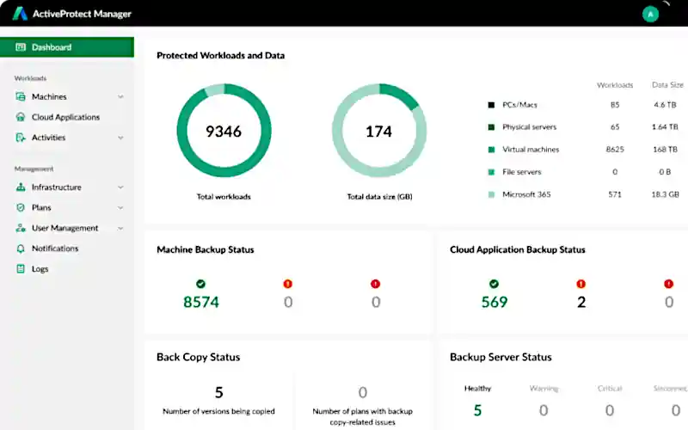Click the ActiveProtect Manager logo icon

(x=20, y=14)
